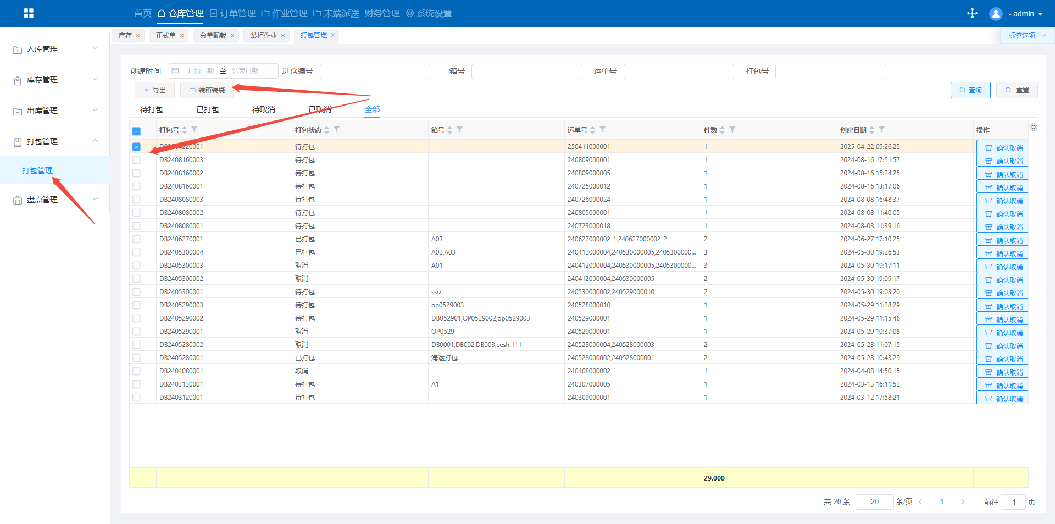Image resolution: width=1055 pixels, height=524 pixels.
Task: Click the 装箱装袋 button
Action: [x=207, y=90]
